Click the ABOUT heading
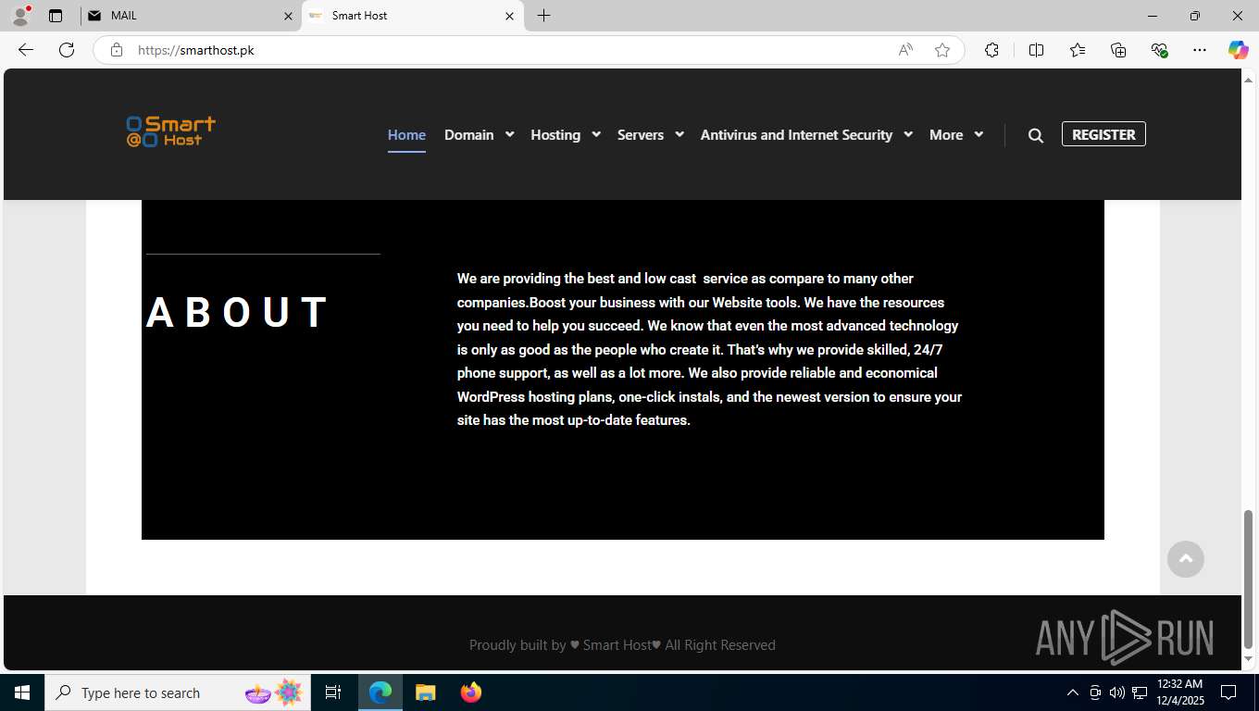The width and height of the screenshot is (1259, 711). (238, 312)
